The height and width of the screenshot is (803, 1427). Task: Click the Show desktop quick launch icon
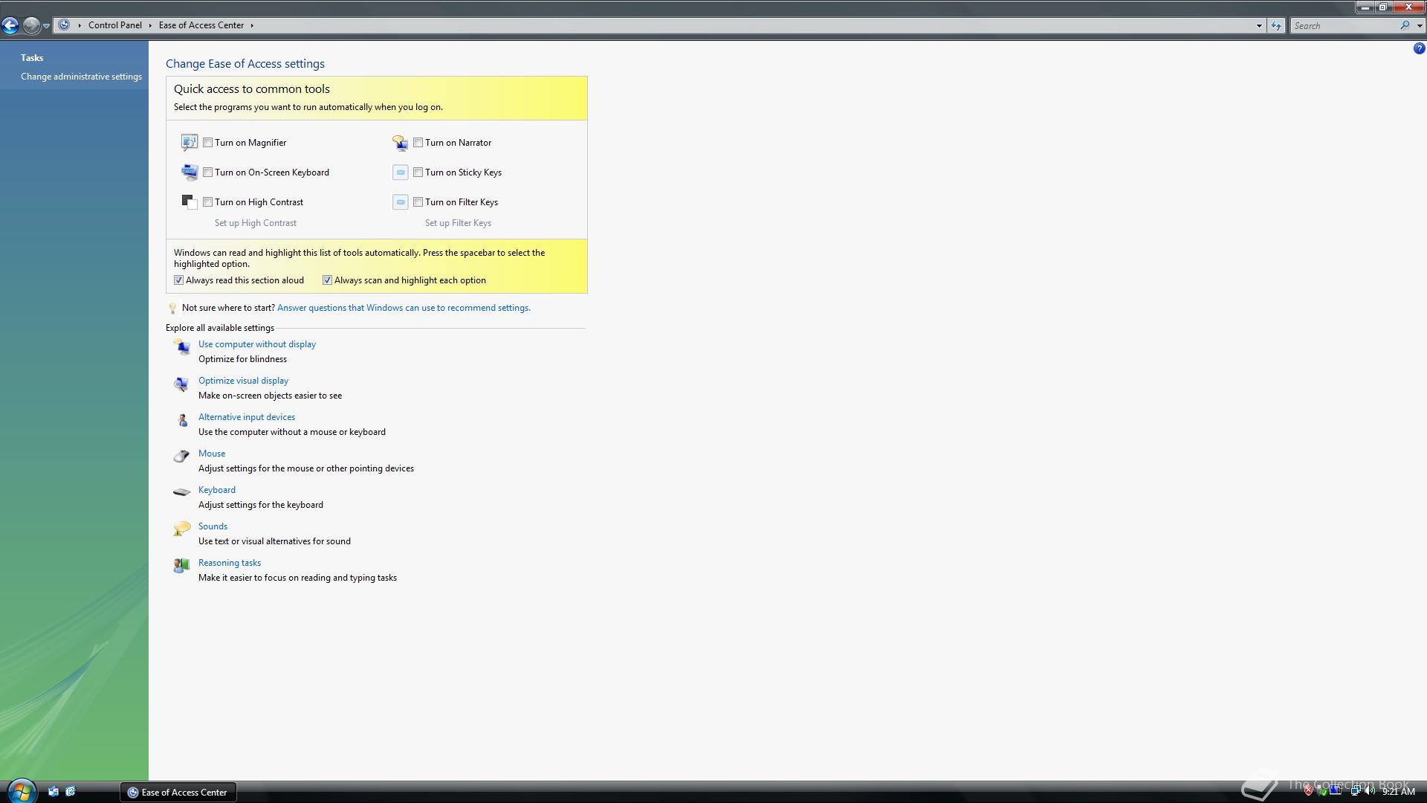(x=54, y=792)
